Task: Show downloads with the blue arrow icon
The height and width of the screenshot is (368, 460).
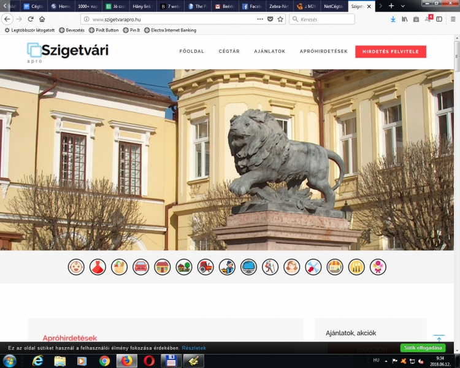Action: (x=393, y=19)
